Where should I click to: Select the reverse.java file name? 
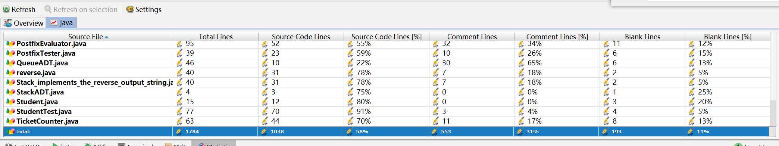36,72
